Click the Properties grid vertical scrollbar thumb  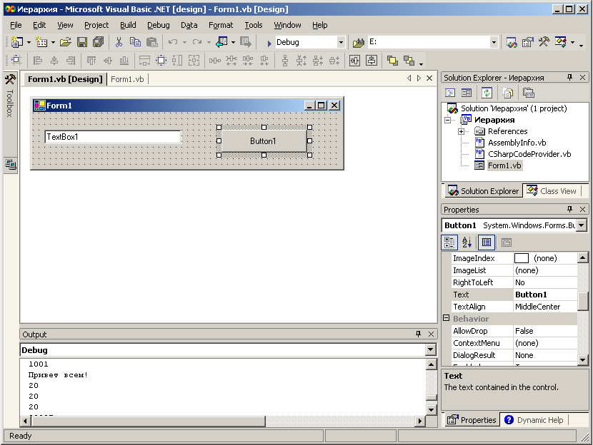[583, 301]
